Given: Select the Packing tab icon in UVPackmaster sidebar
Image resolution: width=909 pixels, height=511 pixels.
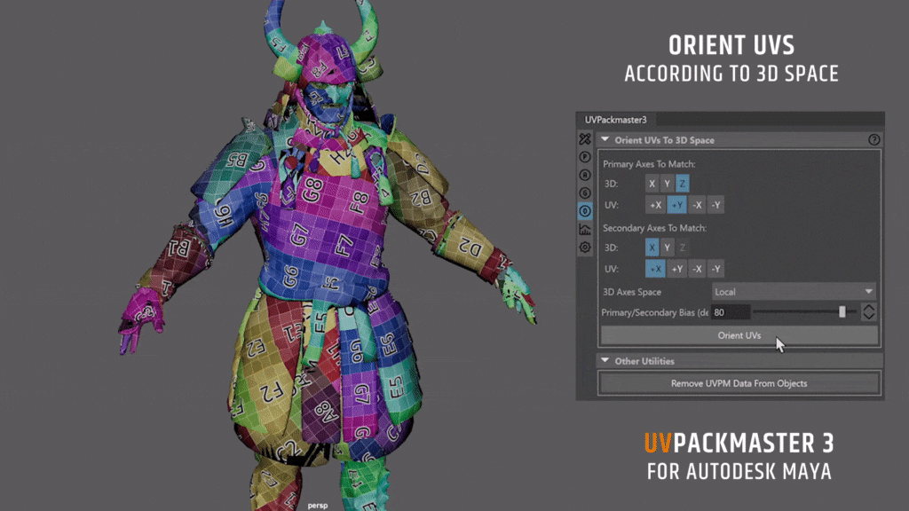Looking at the screenshot, I should click(585, 156).
